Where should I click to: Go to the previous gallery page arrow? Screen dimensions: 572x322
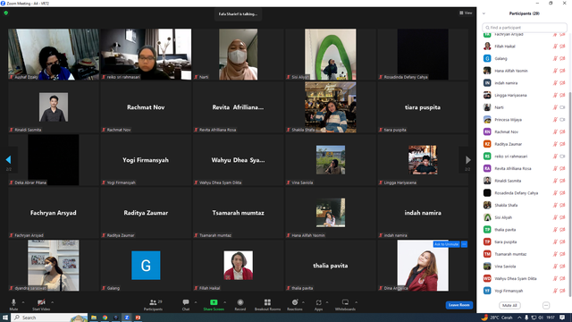point(8,159)
